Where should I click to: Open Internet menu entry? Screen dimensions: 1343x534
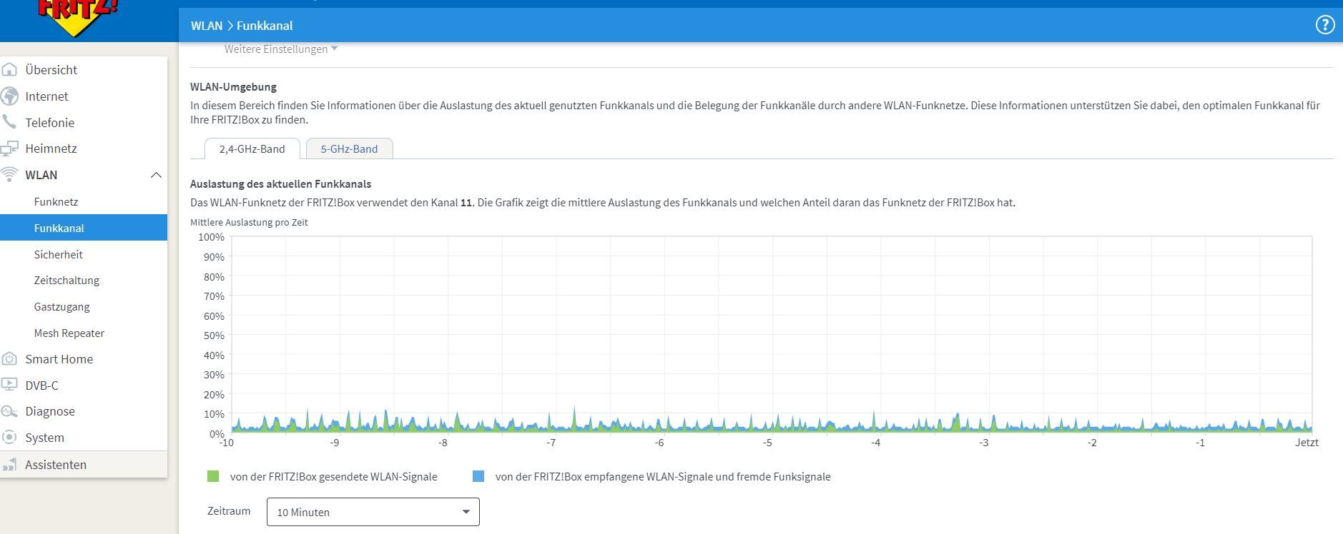click(46, 96)
